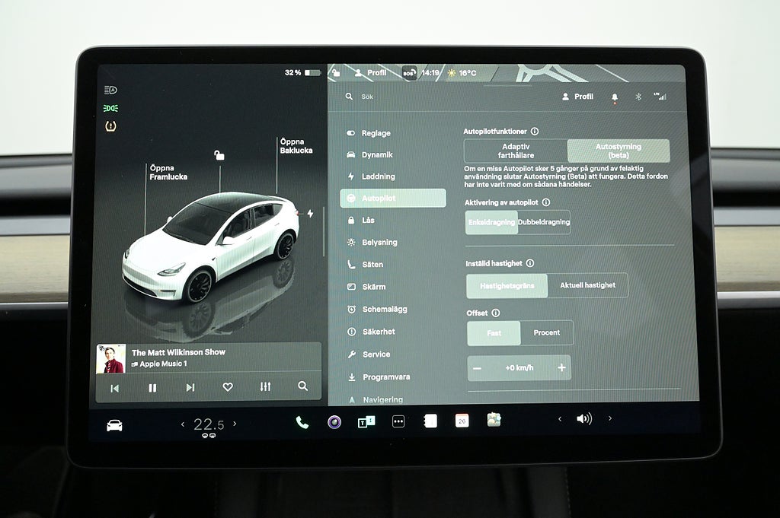Lower volume with left chevron

pos(560,419)
